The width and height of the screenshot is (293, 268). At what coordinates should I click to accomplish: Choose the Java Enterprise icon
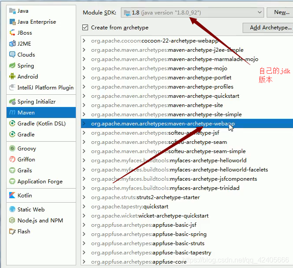click(12, 22)
